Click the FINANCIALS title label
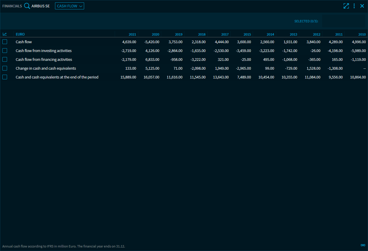The height and width of the screenshot is (251, 368). (x=12, y=6)
